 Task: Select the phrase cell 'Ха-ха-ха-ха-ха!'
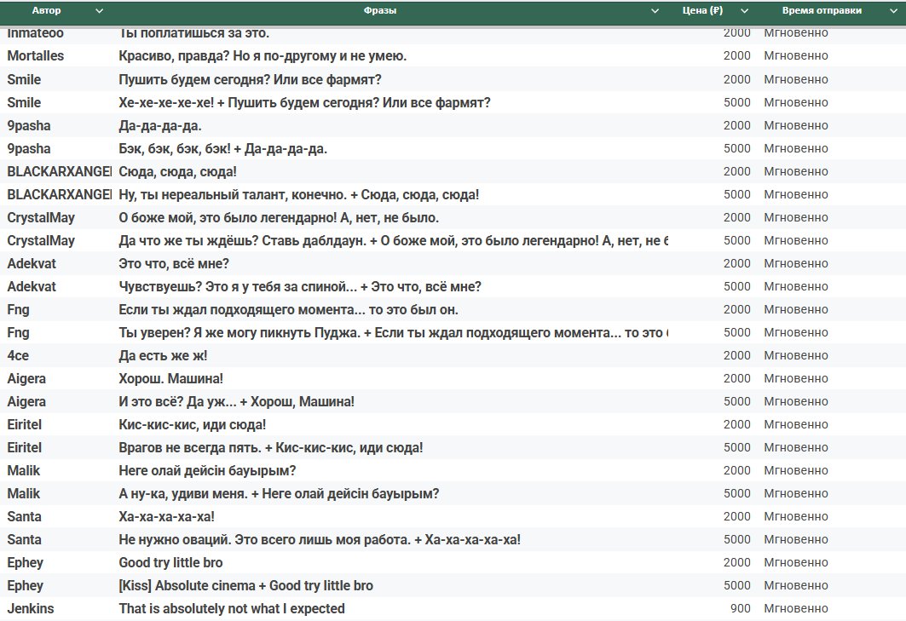[x=166, y=516]
